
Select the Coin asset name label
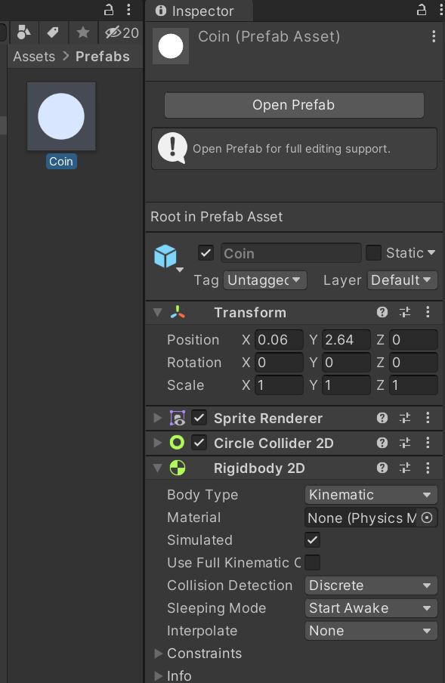tap(61, 162)
